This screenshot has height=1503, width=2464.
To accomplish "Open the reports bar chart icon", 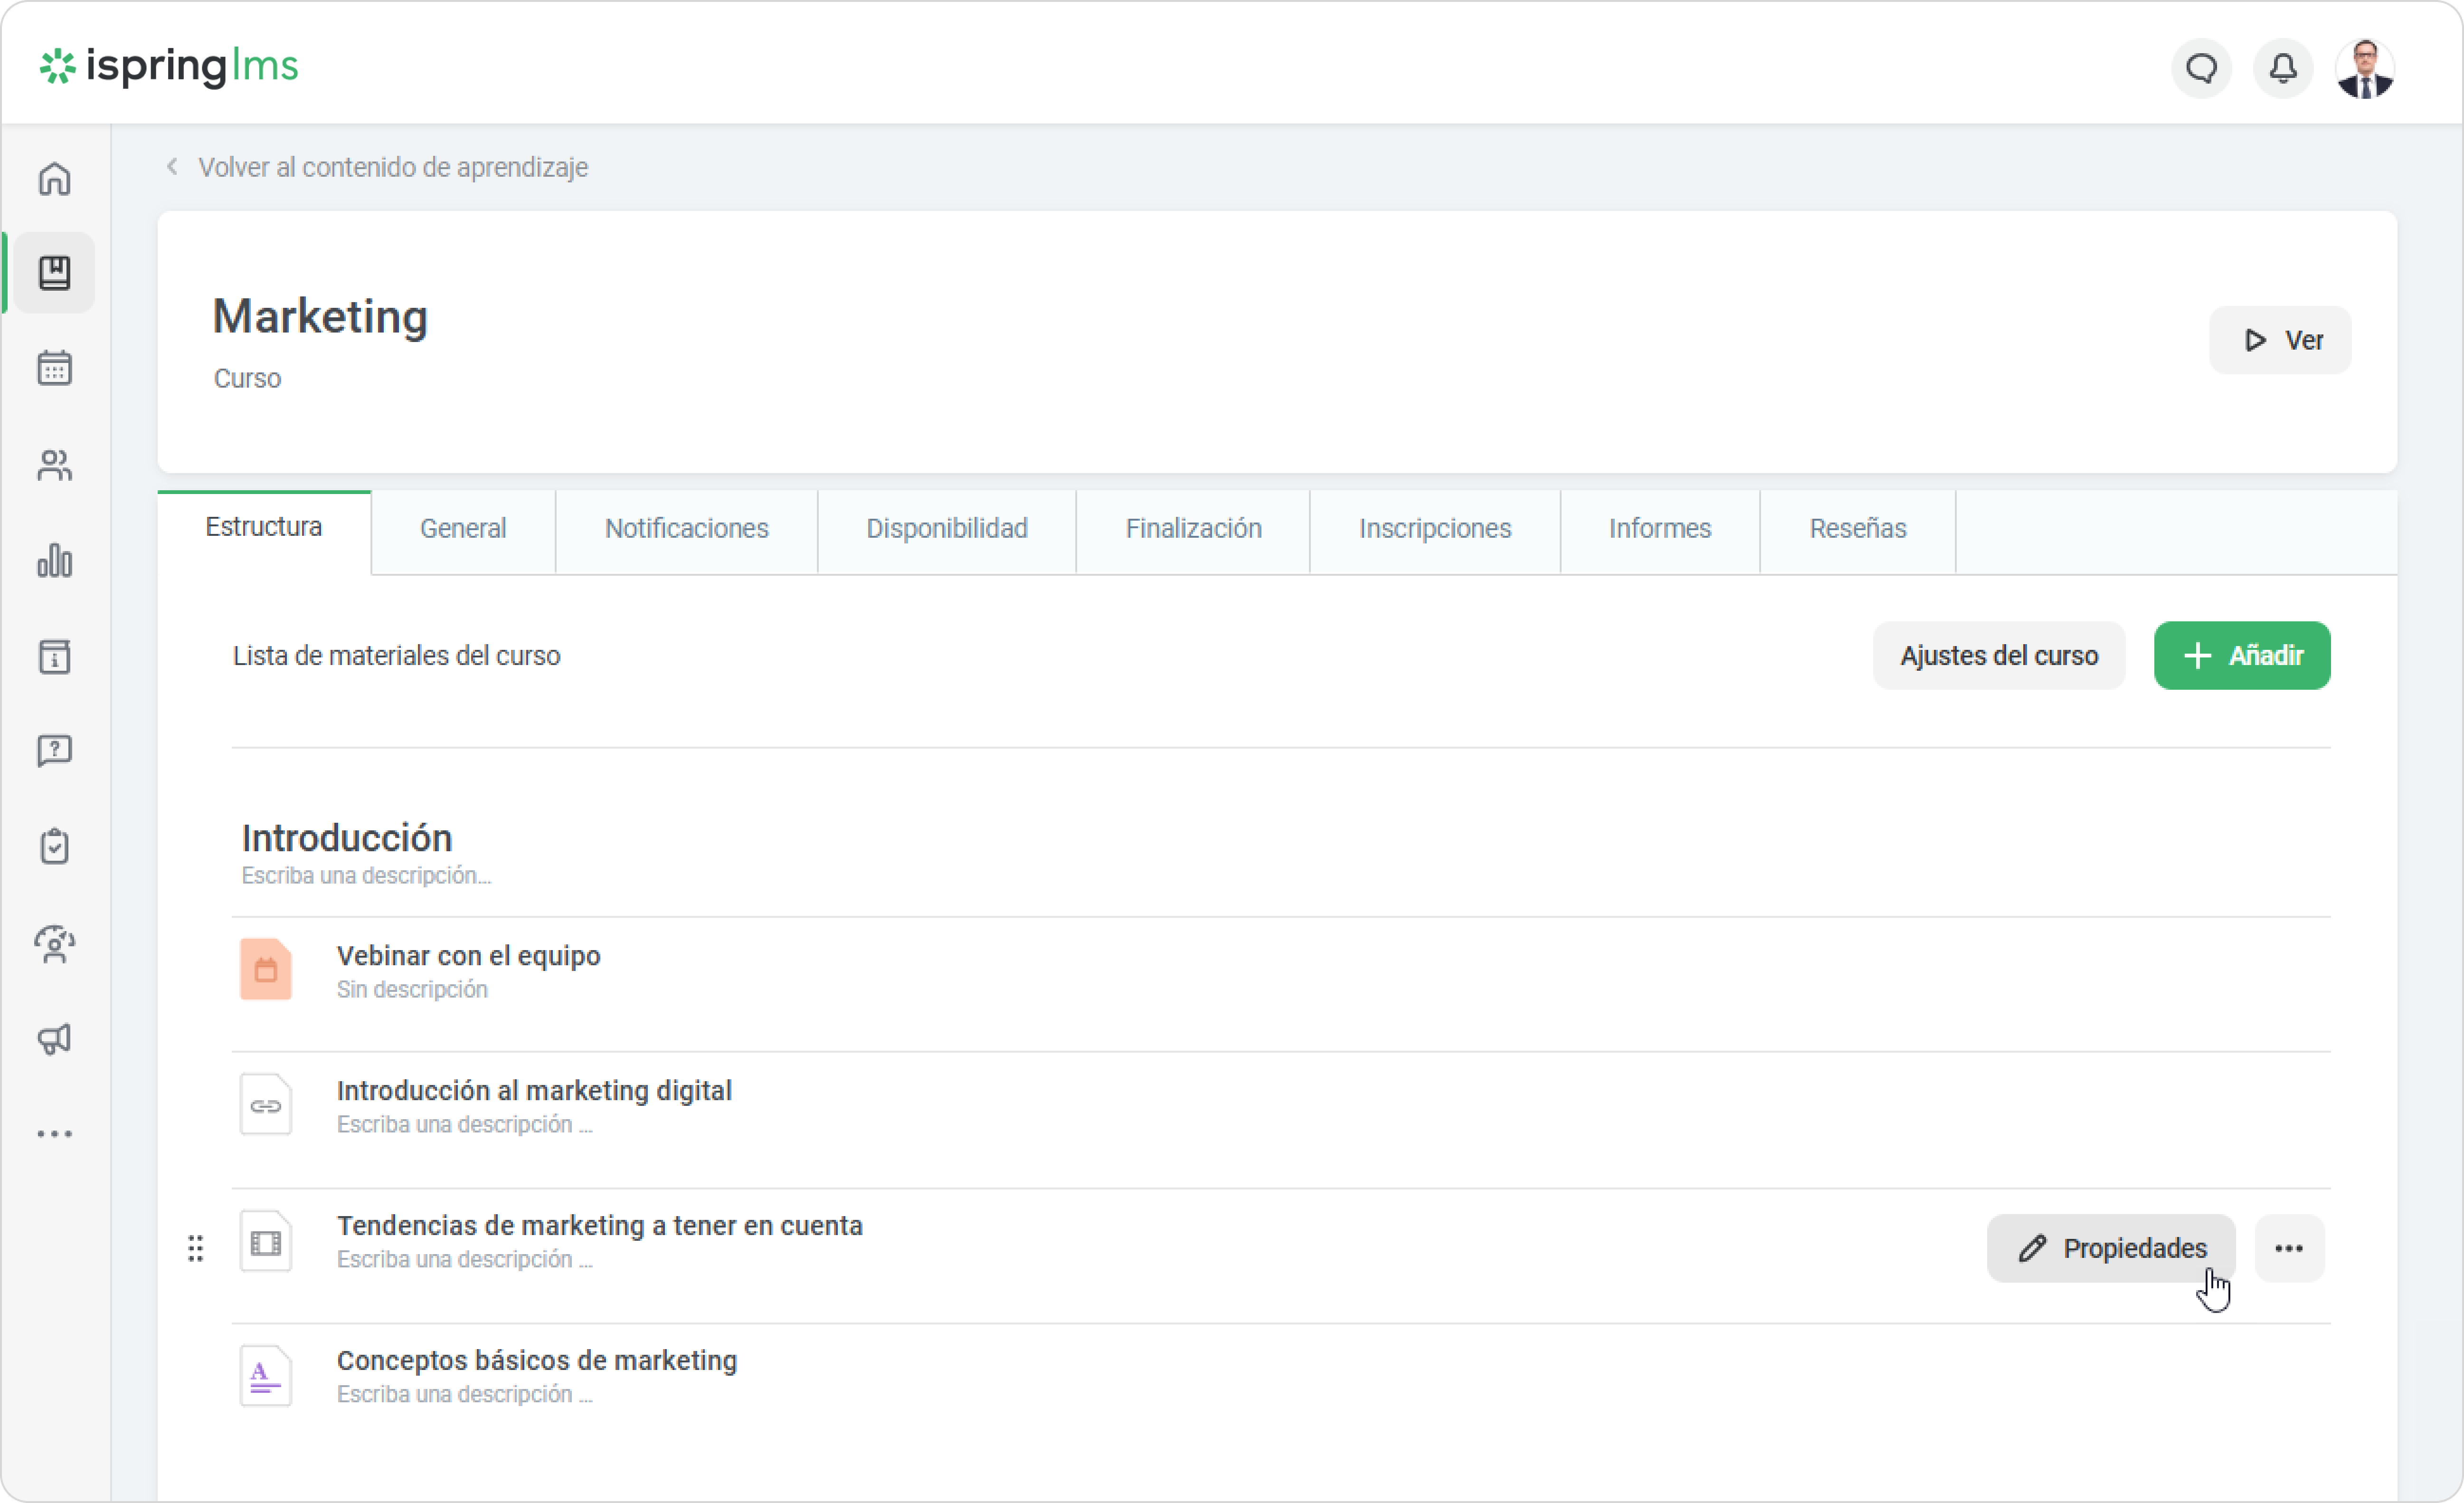I will (x=54, y=561).
